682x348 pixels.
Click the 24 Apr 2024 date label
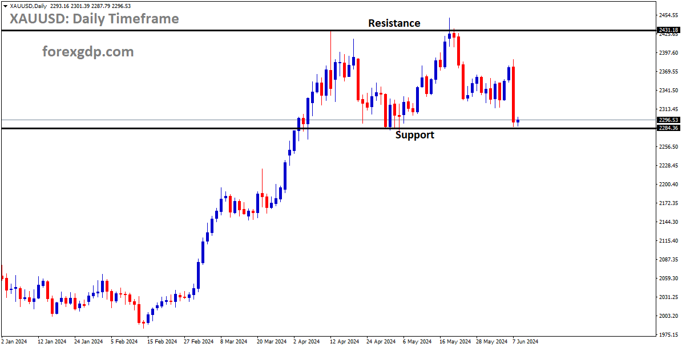[381, 342]
